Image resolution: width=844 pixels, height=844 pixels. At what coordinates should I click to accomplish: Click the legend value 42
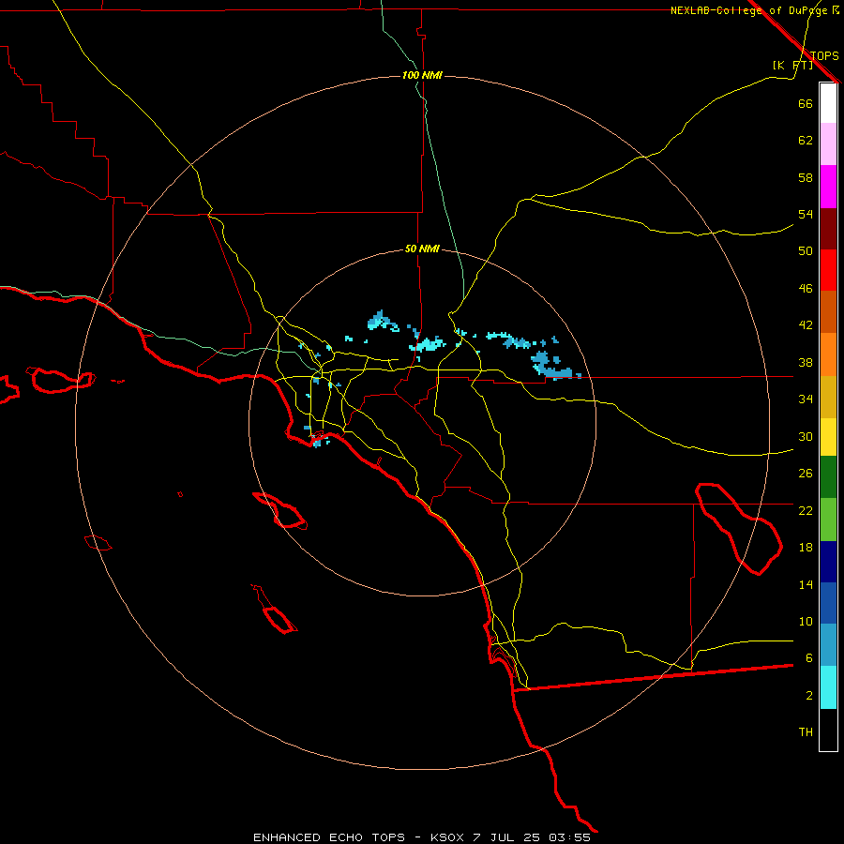[806, 325]
